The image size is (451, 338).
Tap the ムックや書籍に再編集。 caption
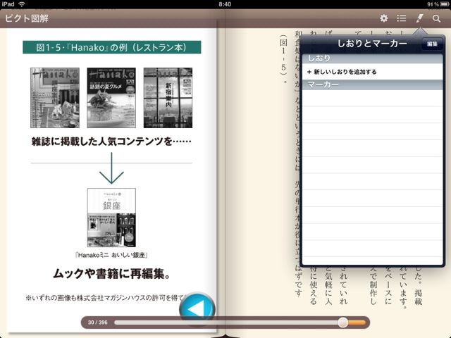click(112, 274)
